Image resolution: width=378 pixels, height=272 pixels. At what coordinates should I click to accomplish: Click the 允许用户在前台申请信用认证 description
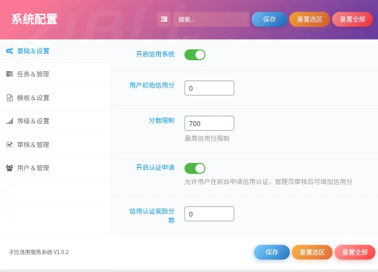pyautogui.click(x=268, y=182)
